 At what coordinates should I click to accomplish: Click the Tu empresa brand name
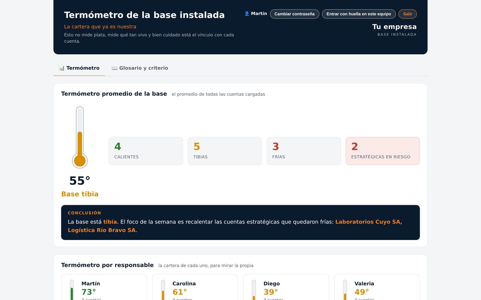394,27
